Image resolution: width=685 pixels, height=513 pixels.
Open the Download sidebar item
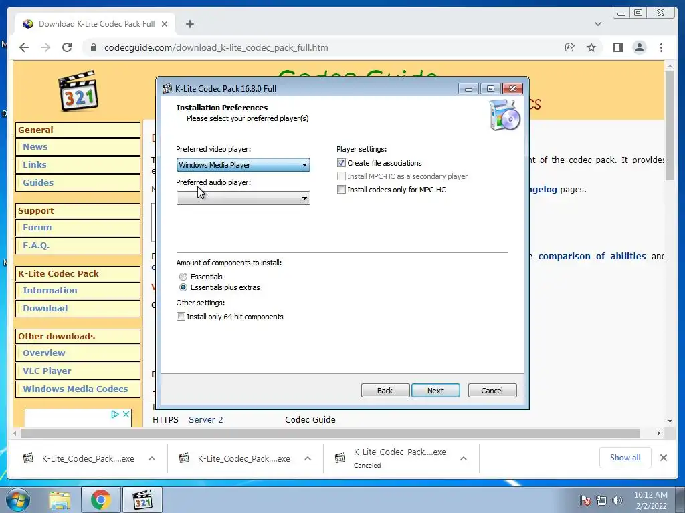78,309
